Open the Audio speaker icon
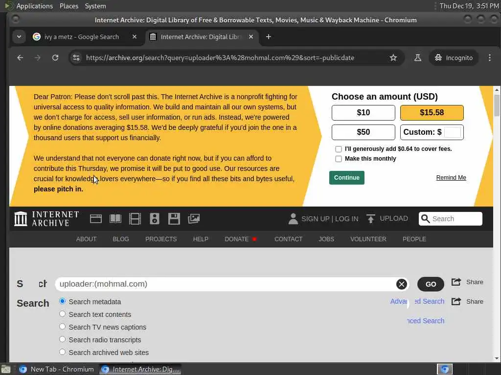 point(155,219)
